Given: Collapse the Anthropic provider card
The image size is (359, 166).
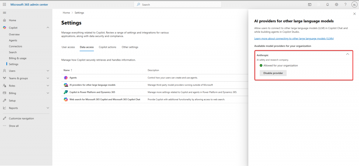Looking at the screenshot, I should (347, 54).
